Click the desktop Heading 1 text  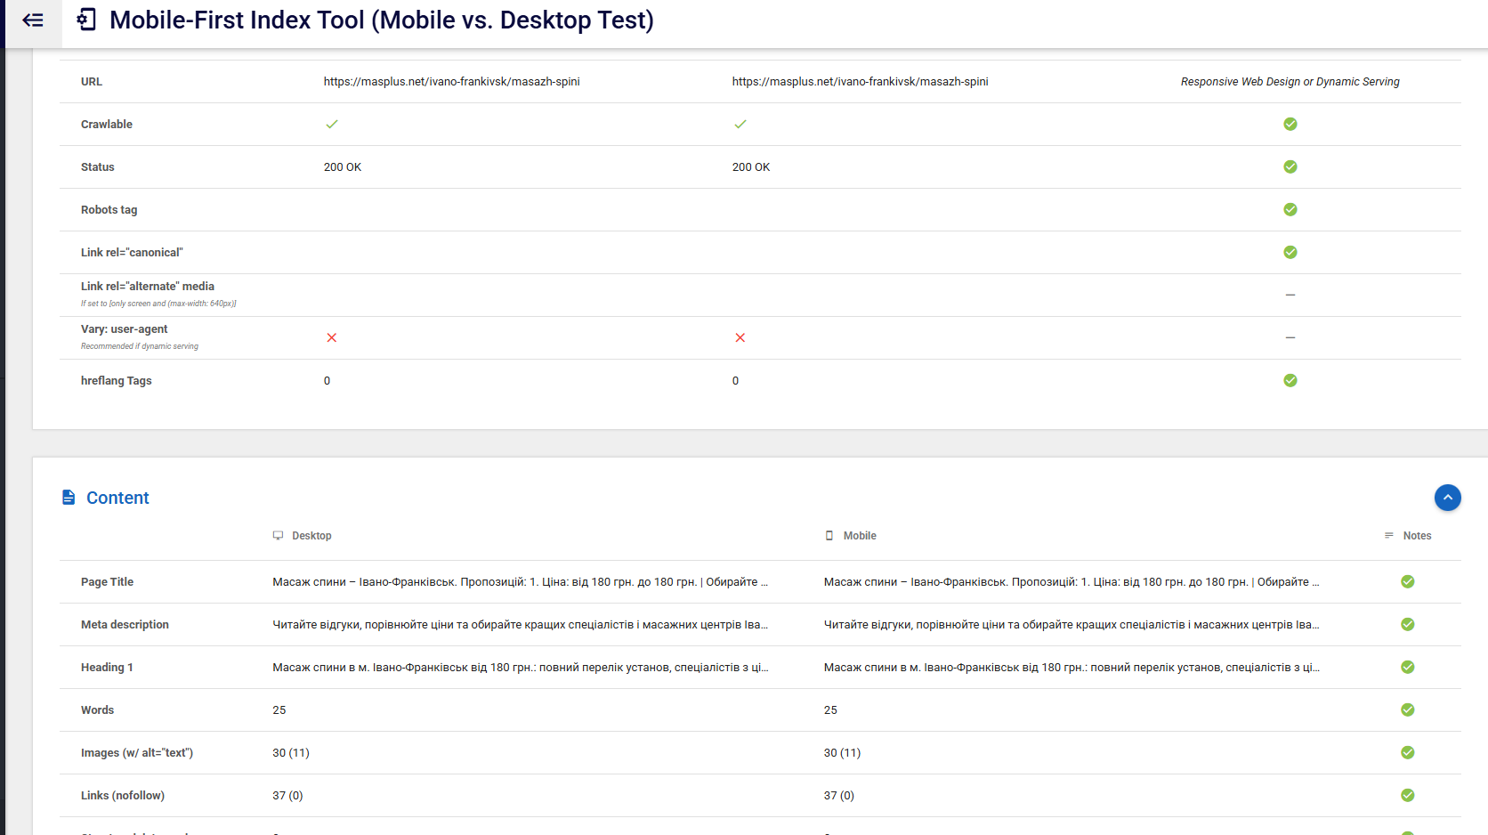[x=521, y=668]
